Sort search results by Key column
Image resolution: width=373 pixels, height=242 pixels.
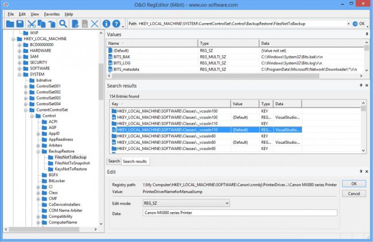click(x=170, y=104)
